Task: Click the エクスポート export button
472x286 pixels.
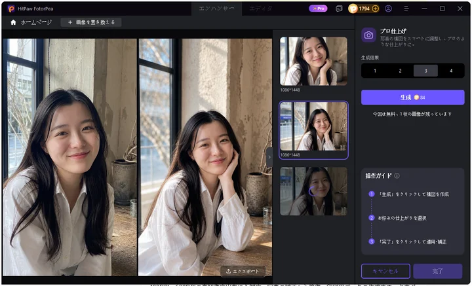Action: click(x=243, y=272)
